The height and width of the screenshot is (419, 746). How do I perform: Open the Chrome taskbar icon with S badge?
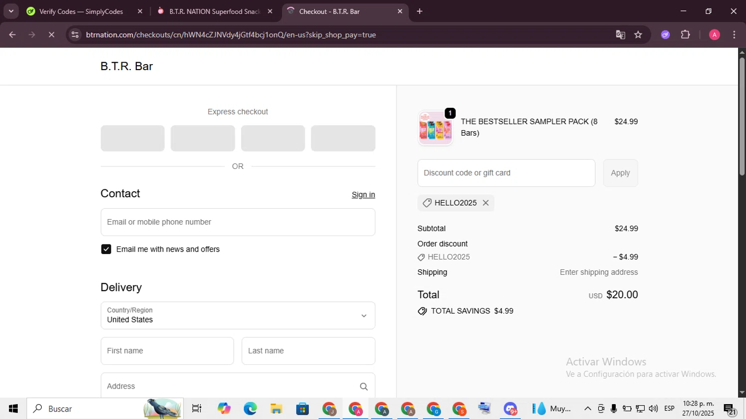460,409
